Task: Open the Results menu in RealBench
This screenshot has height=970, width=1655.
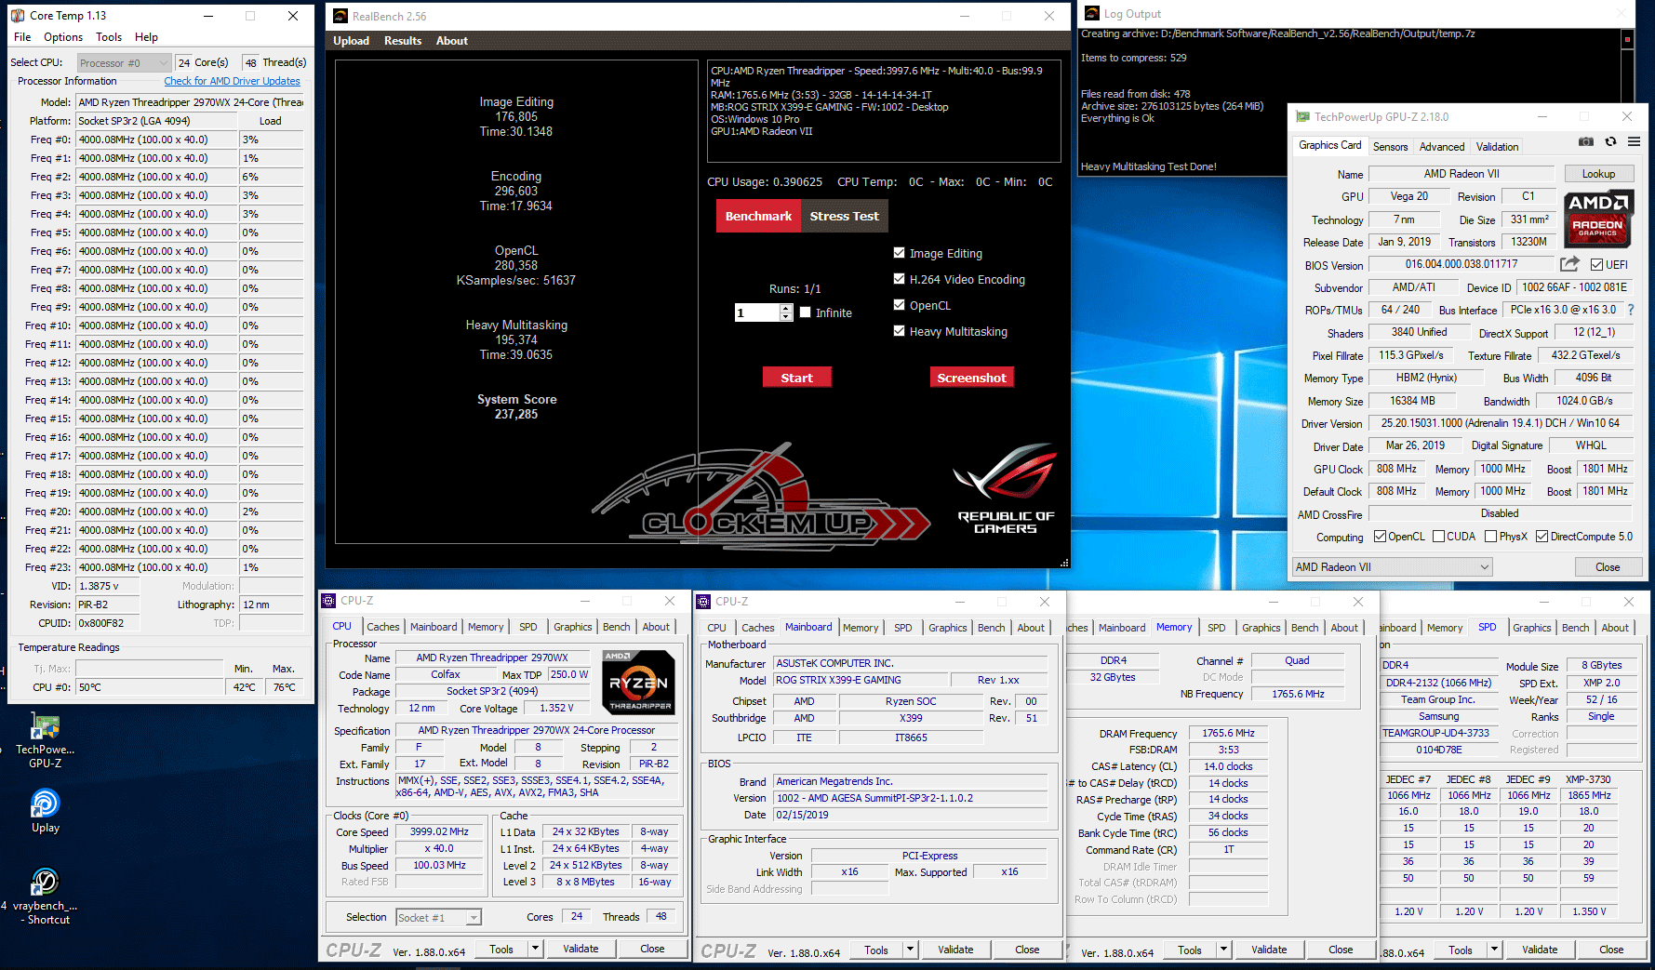Action: [x=402, y=41]
